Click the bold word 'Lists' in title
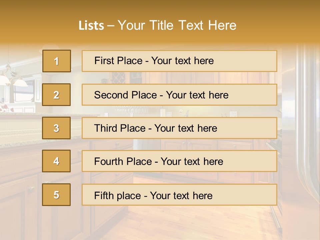Viewport: 320px width, 240px height. tap(91, 26)
